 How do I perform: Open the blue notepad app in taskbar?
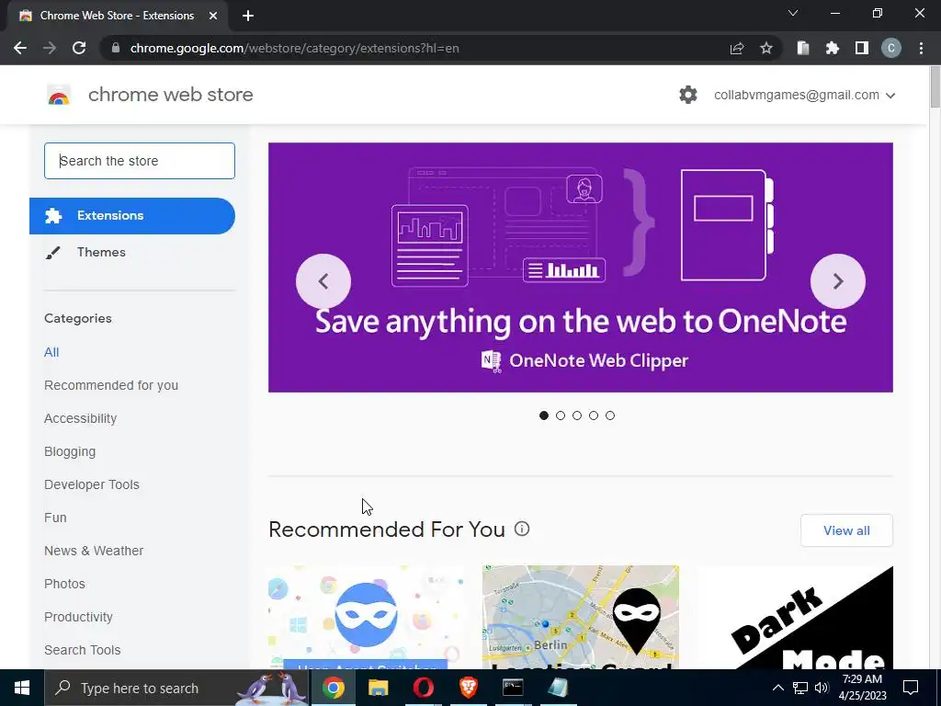(x=558, y=688)
